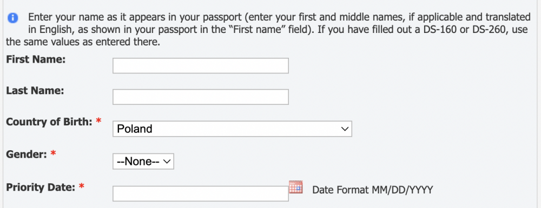Open the calendar date picker icon
The height and width of the screenshot is (208, 541).
tap(296, 186)
